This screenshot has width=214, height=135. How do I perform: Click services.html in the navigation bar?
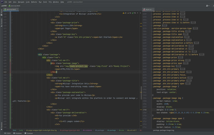(x=15, y=6)
